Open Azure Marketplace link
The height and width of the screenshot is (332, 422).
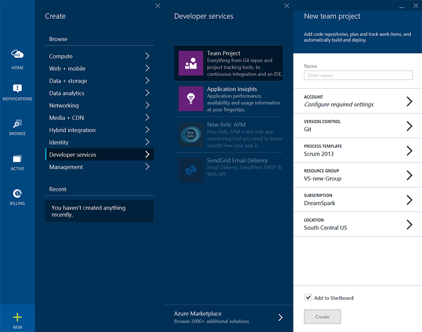(228, 317)
